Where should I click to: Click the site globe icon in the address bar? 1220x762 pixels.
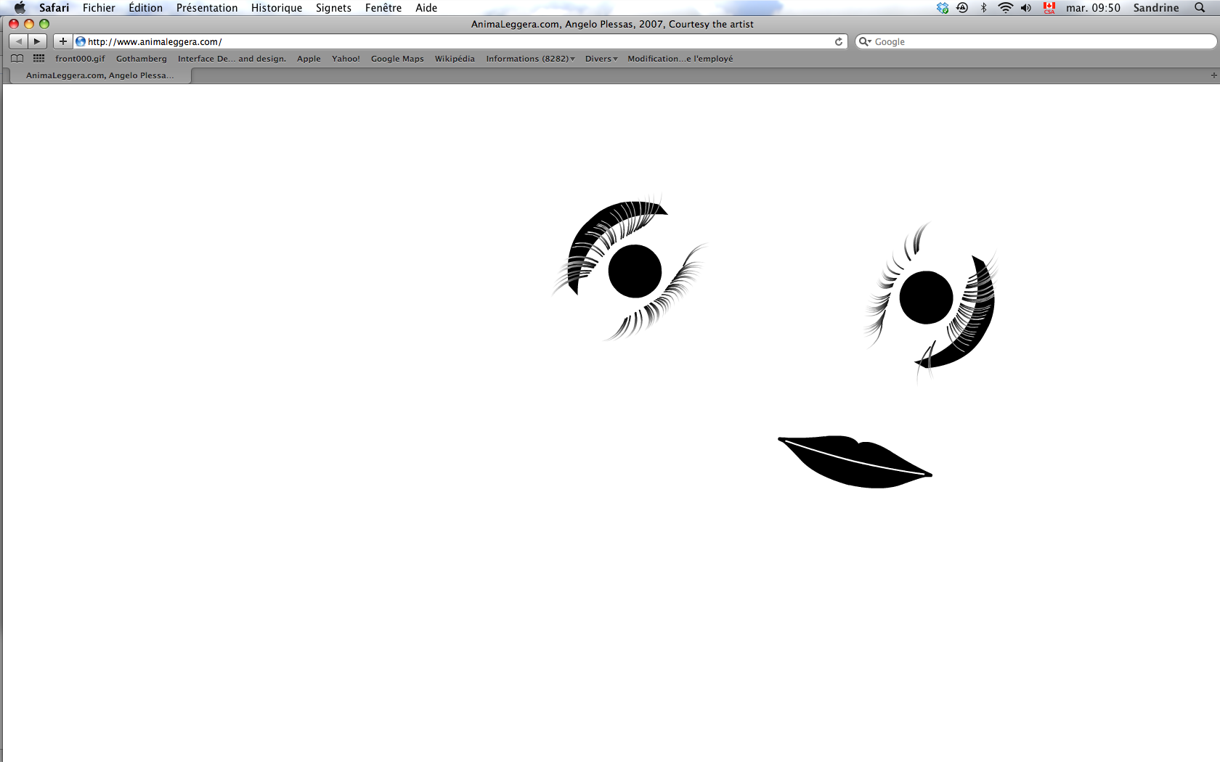(81, 41)
